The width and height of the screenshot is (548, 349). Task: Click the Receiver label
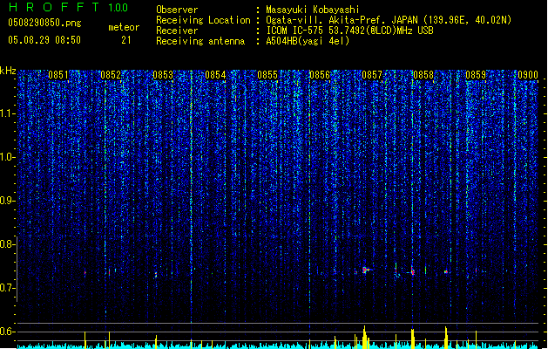coord(177,31)
